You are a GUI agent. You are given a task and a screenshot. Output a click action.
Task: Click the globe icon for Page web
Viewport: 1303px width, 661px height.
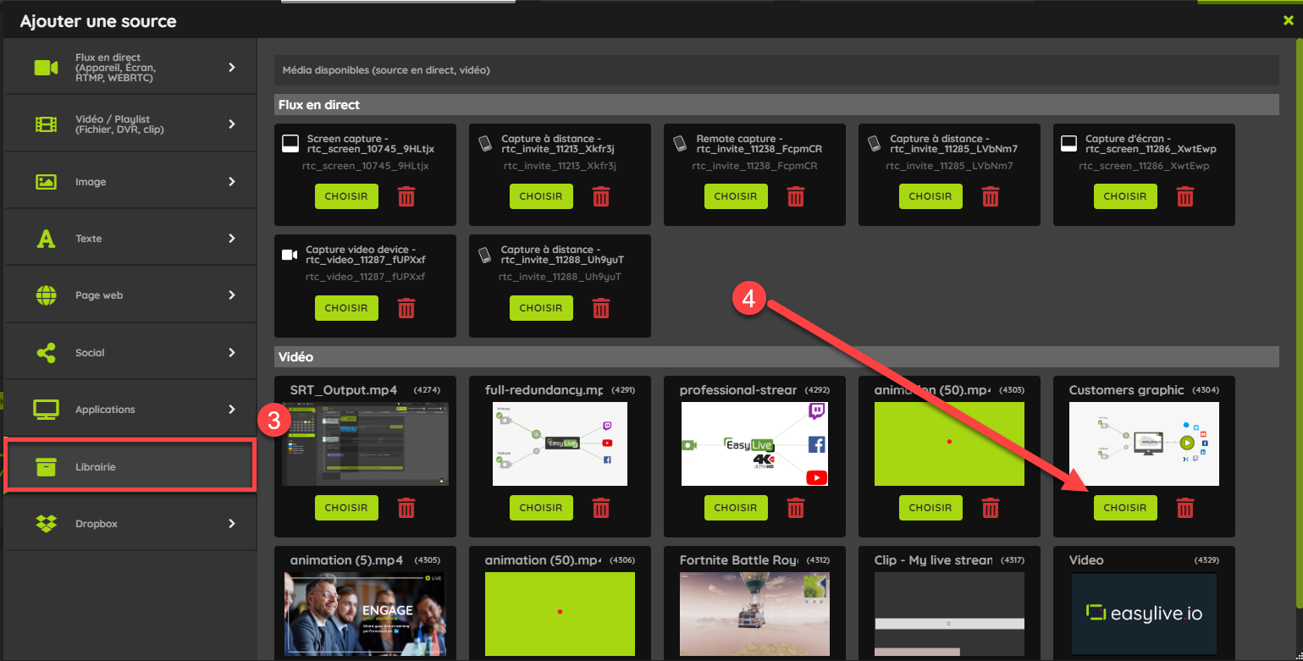[46, 295]
